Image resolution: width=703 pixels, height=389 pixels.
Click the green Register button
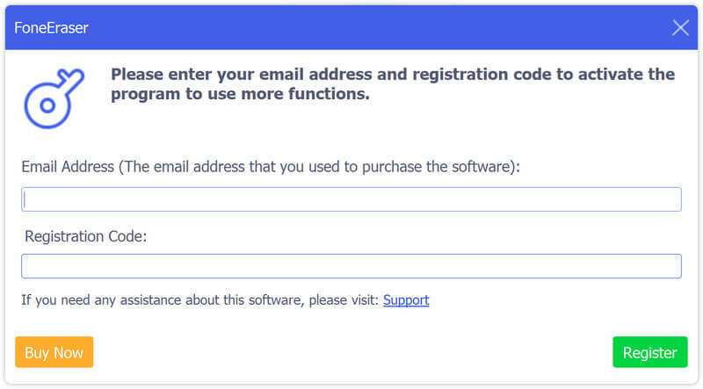click(x=649, y=353)
